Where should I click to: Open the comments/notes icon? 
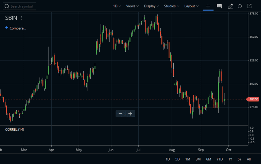(219, 6)
